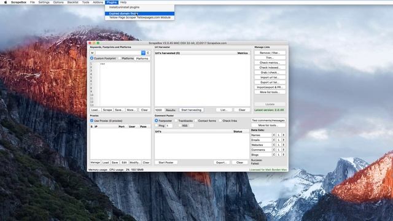This screenshot has height=221, width=393.
Task: Click the E button for Emails list
Action: (x=284, y=140)
